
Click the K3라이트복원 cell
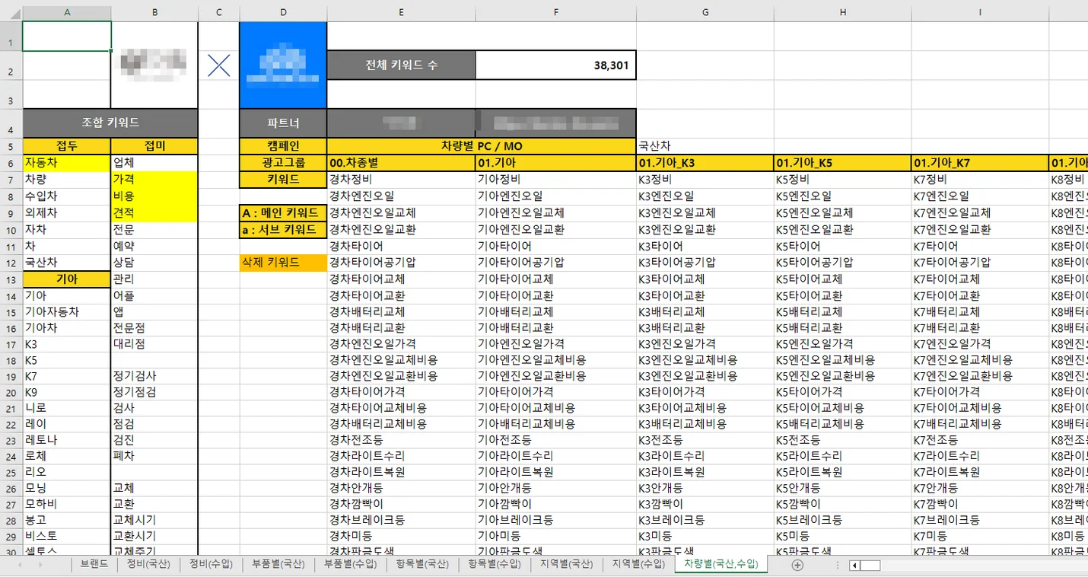click(x=705, y=472)
